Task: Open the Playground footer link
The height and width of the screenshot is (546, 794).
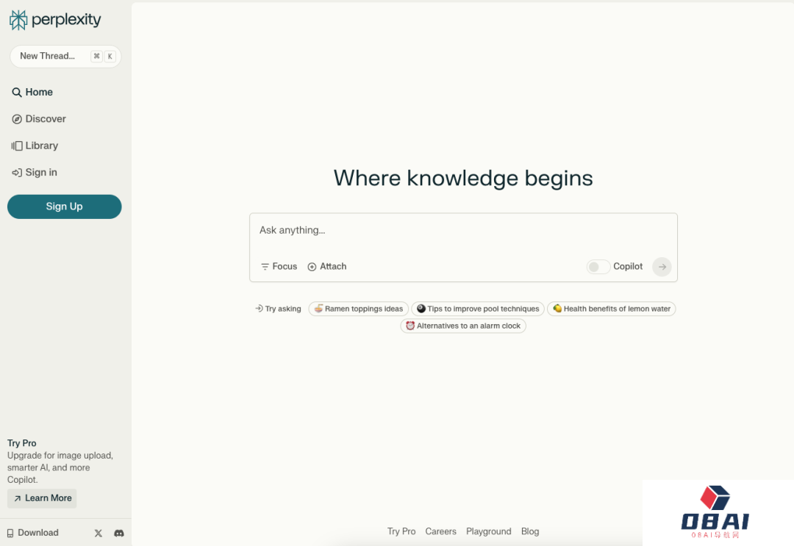Action: [x=488, y=531]
